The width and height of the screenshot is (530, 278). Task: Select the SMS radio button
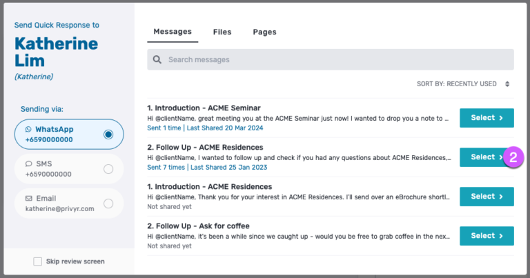coord(108,169)
